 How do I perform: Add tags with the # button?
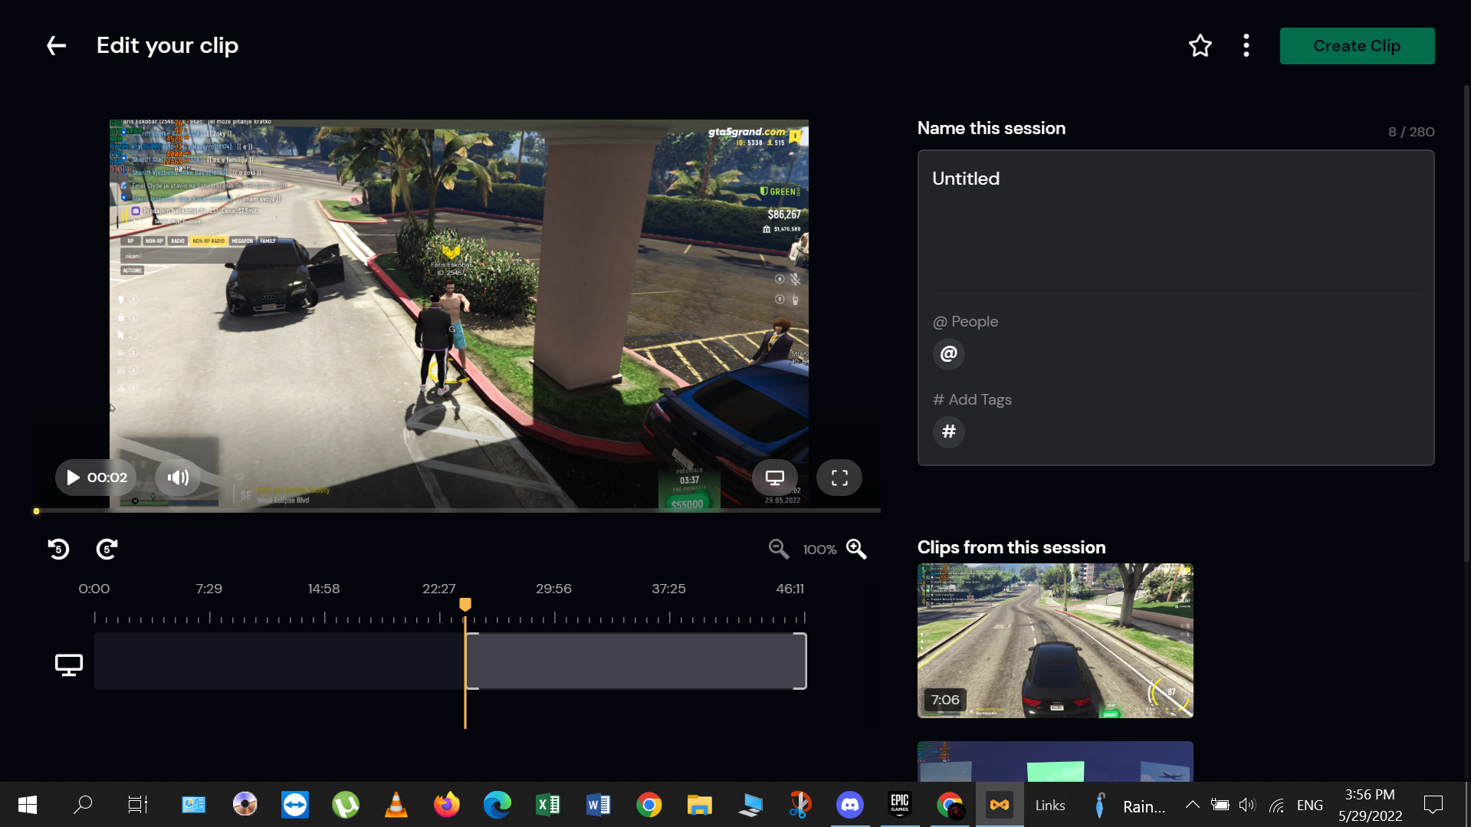[949, 432]
